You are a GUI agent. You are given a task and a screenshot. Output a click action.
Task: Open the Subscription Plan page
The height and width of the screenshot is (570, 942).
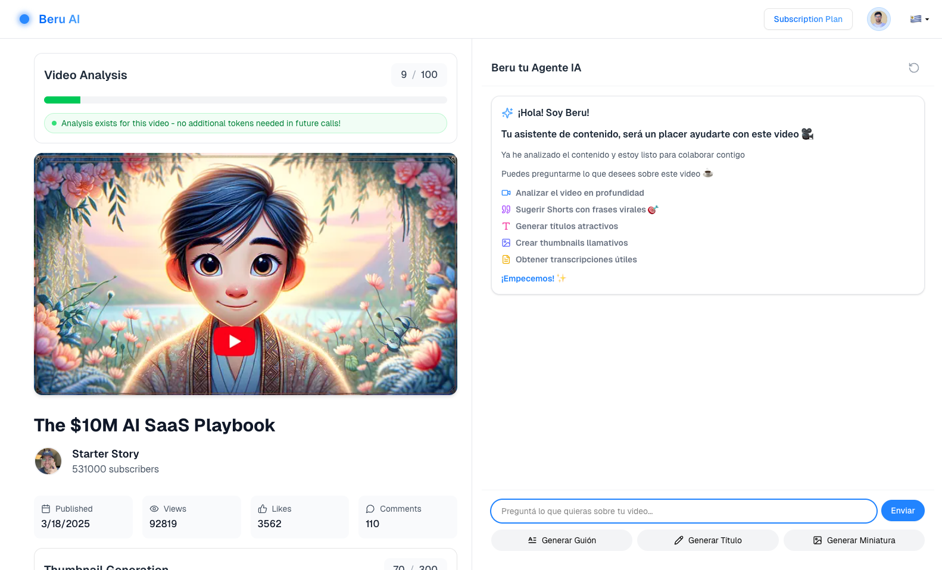[x=808, y=19]
